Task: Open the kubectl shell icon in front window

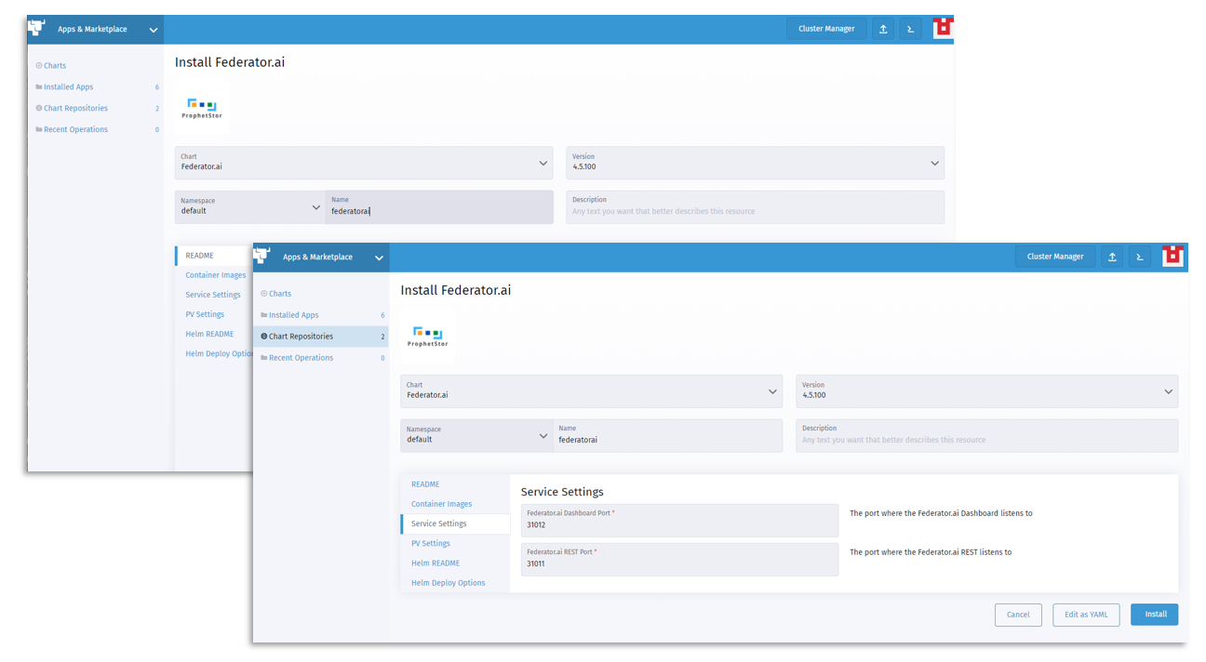Action: click(x=1140, y=258)
